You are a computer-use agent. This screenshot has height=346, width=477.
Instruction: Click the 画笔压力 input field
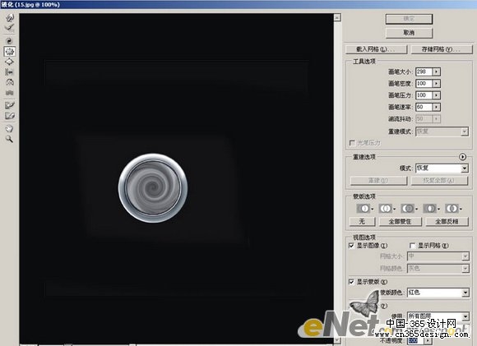point(424,95)
